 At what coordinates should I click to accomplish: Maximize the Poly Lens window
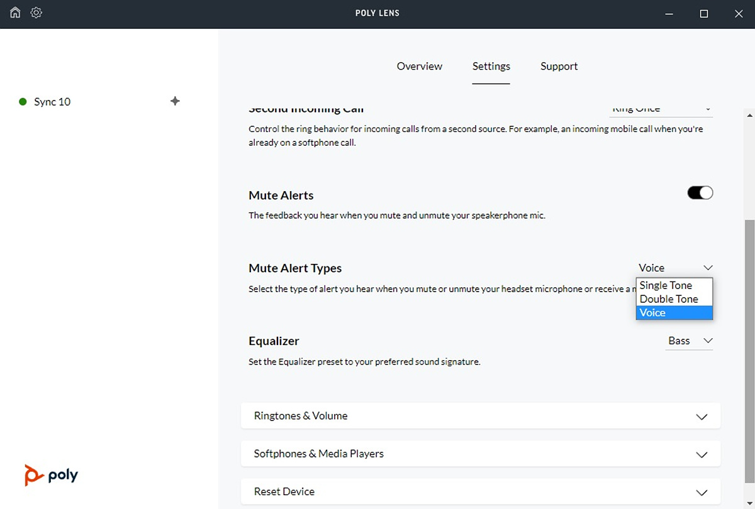(x=704, y=13)
